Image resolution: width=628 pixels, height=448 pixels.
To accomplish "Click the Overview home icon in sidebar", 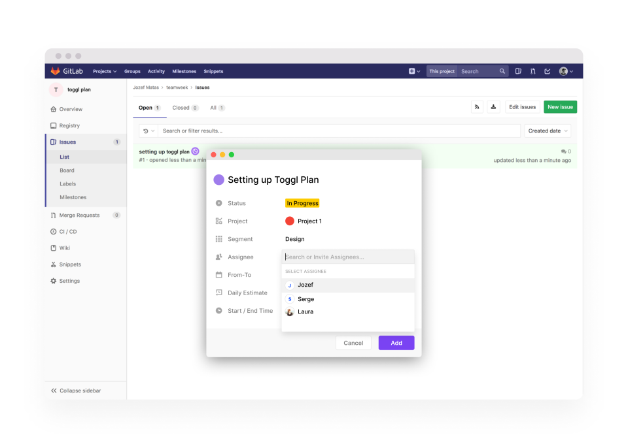I will [x=53, y=109].
